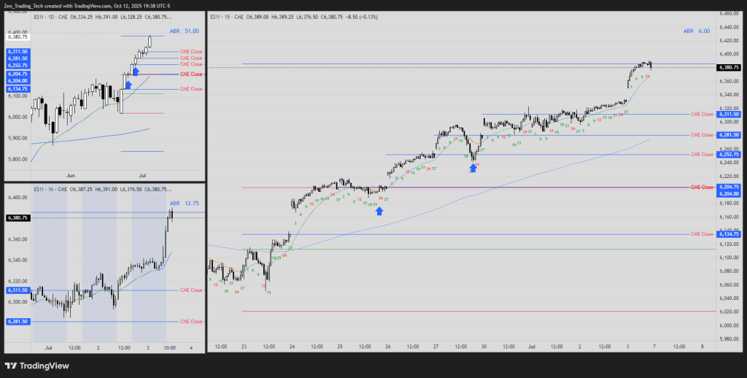Click the Jun label on daily chart time axis
The height and width of the screenshot is (378, 747).
coord(71,175)
